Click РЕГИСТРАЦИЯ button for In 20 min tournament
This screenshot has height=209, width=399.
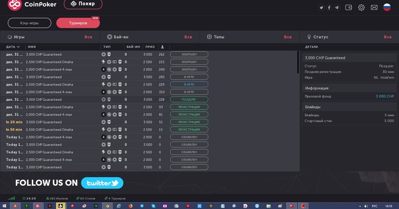pyautogui.click(x=189, y=122)
